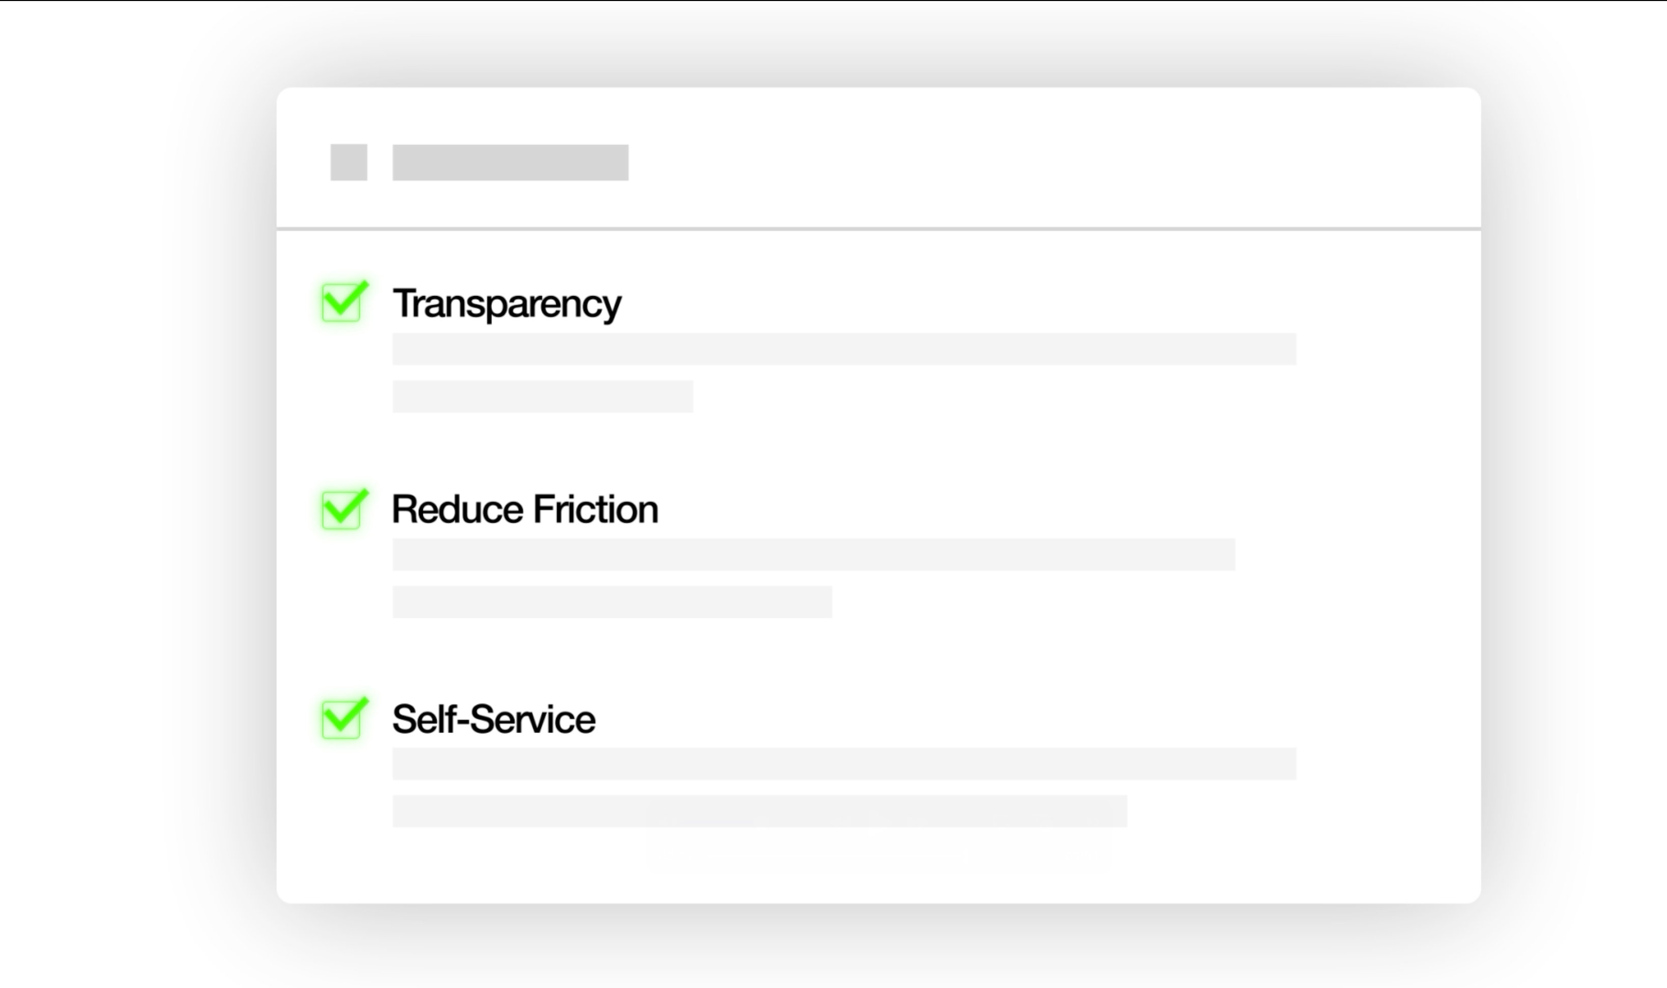Click the last placeholder line under Self-Service

(759, 811)
